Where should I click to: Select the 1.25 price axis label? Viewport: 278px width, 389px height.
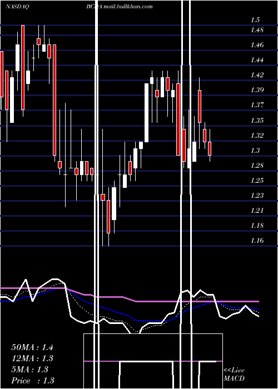coord(257,181)
